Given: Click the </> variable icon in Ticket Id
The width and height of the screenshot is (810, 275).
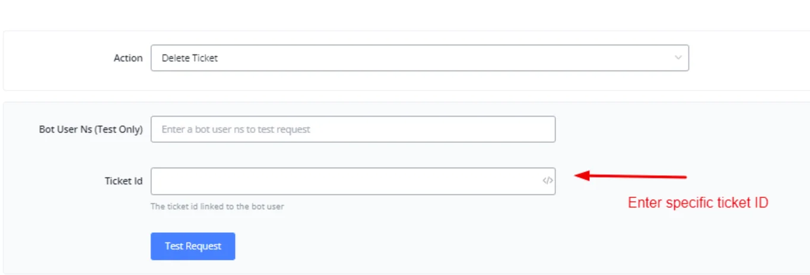Looking at the screenshot, I should (x=548, y=181).
